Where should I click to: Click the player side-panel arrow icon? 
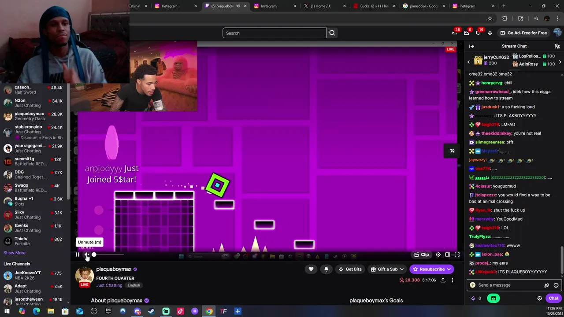pyautogui.click(x=452, y=151)
